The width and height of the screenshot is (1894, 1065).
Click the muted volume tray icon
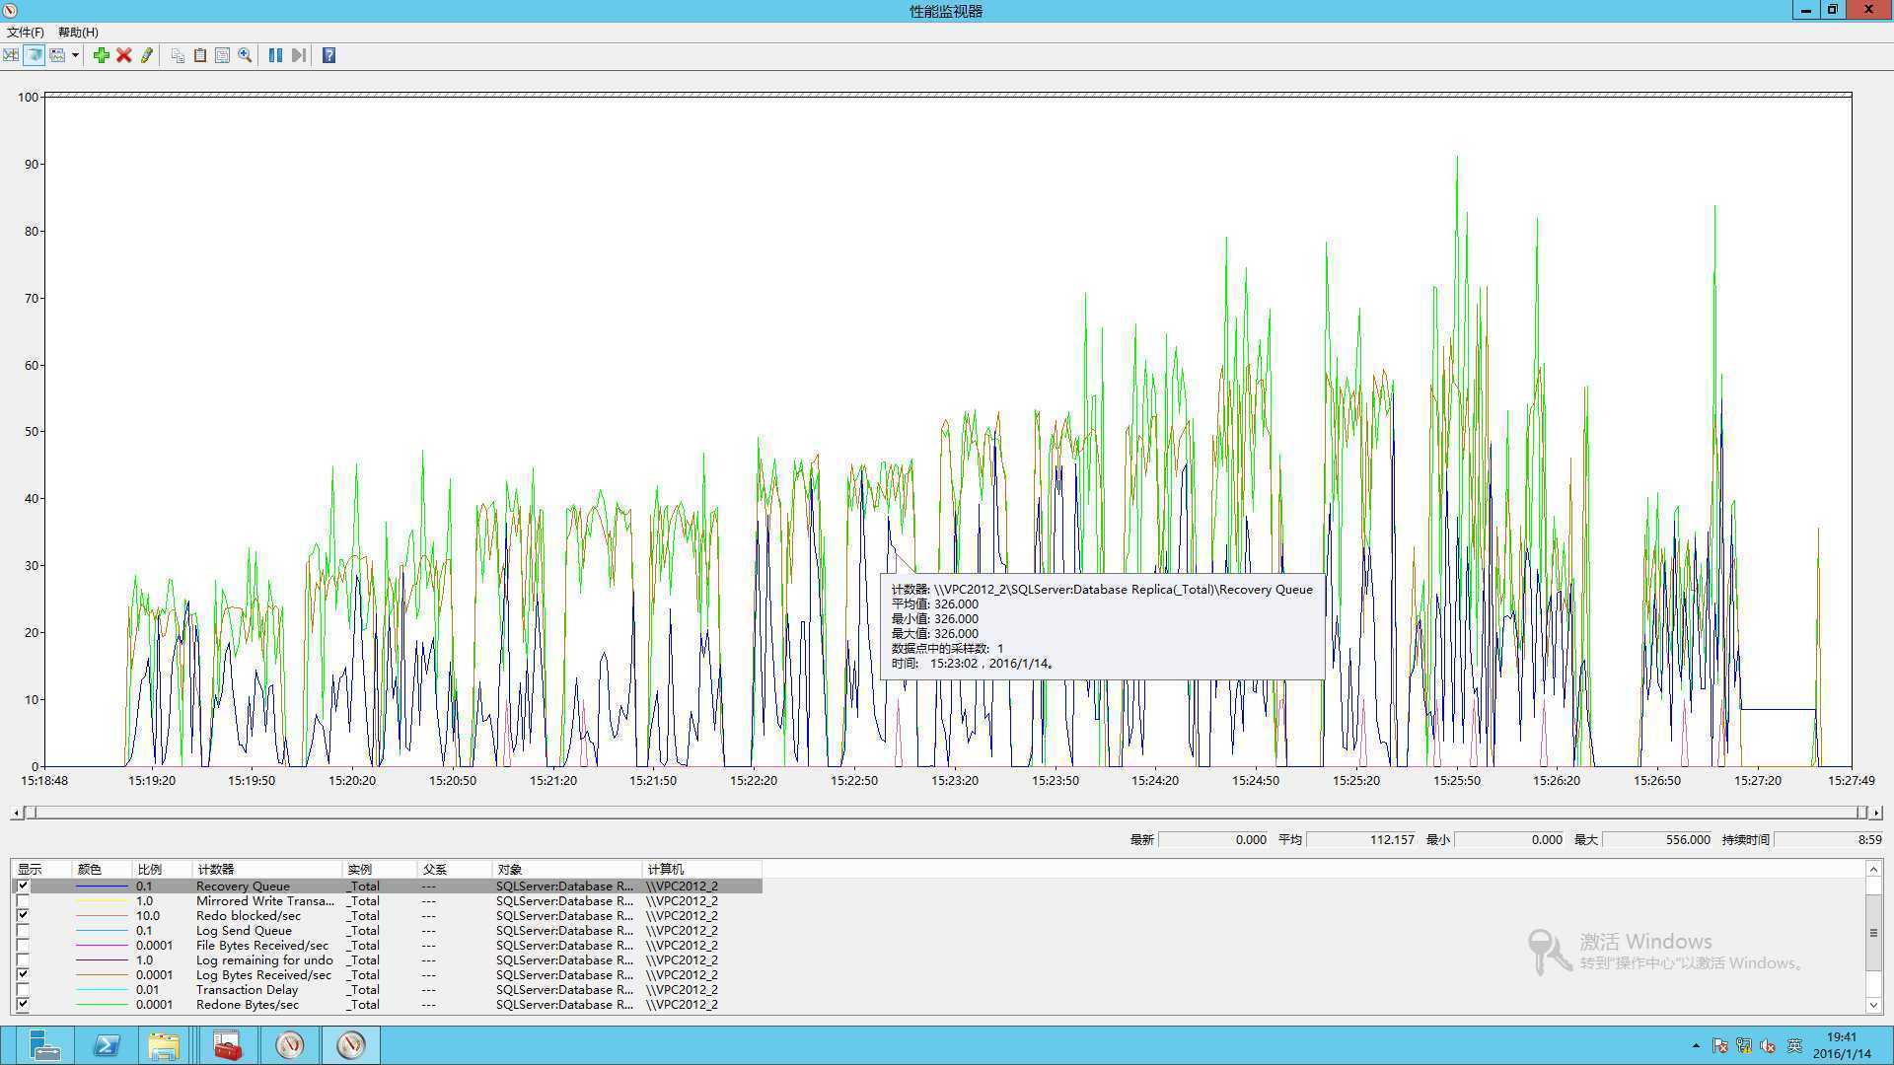click(x=1768, y=1045)
